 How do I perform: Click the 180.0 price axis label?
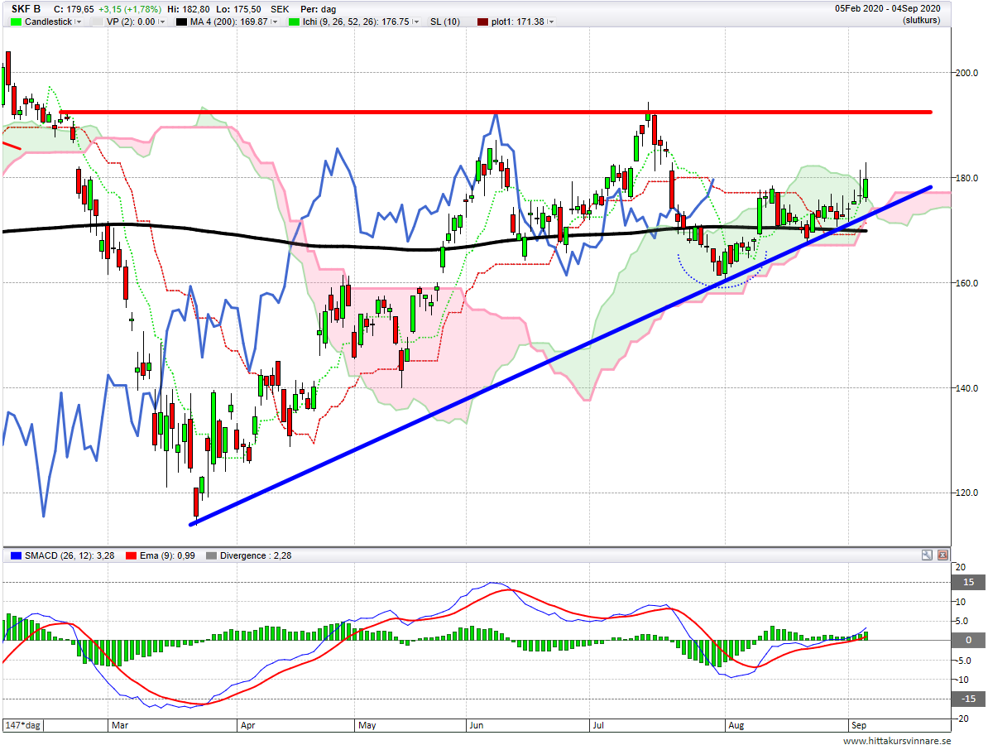[x=966, y=178]
